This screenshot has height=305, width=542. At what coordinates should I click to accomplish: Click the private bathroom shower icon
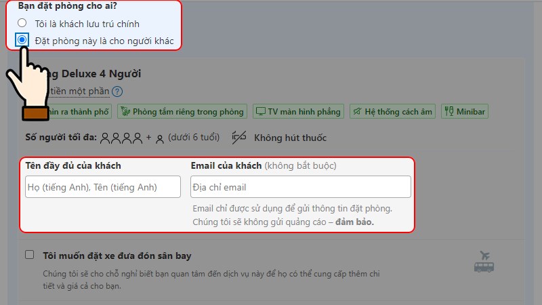[125, 111]
